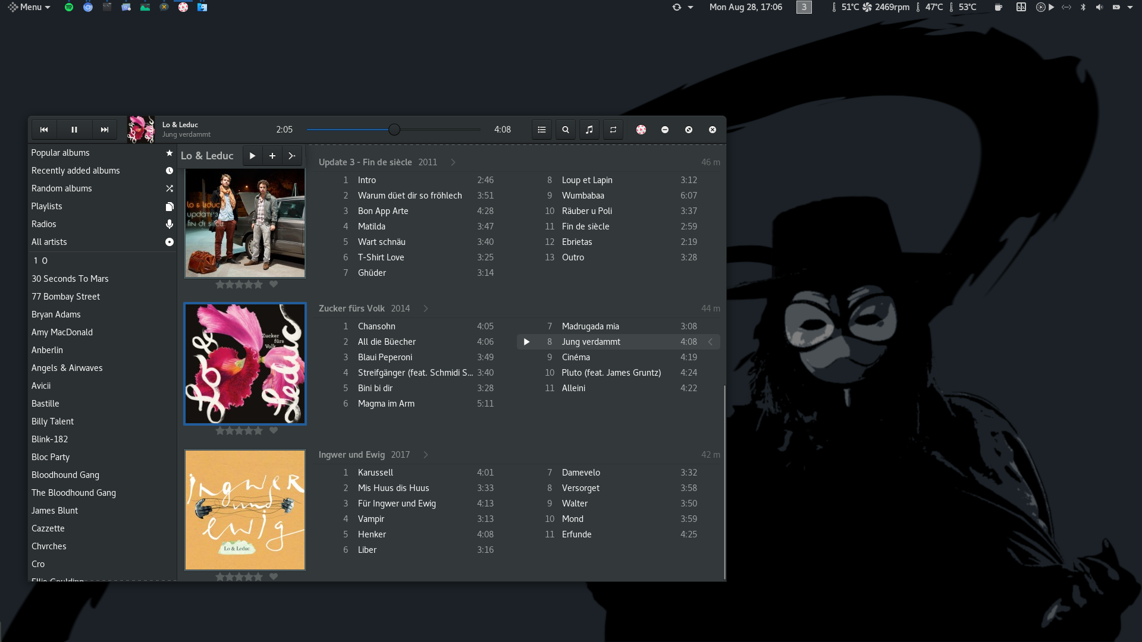This screenshot has height=642, width=1142.
Task: Select Popular albums in sidebar
Action: click(61, 153)
